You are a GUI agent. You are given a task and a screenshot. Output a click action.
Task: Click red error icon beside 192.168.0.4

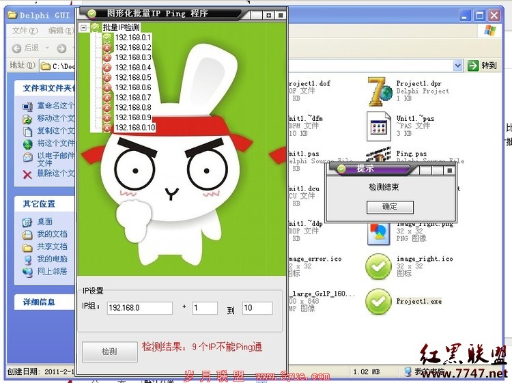coord(106,68)
